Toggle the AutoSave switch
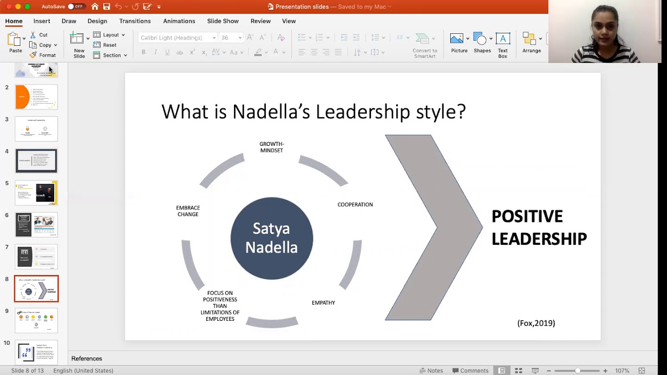This screenshot has height=375, width=667. (76, 7)
